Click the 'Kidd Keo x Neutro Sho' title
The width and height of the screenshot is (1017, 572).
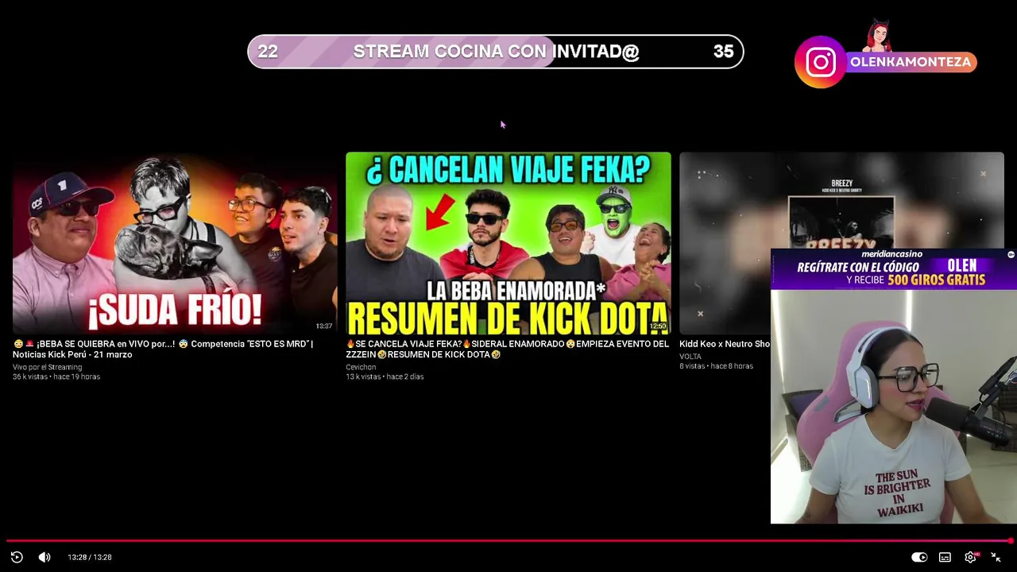click(x=725, y=344)
